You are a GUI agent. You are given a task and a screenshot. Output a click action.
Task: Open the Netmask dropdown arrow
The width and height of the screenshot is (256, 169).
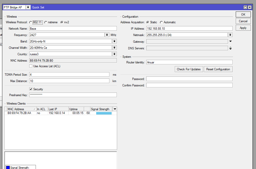pyautogui.click(x=230, y=35)
